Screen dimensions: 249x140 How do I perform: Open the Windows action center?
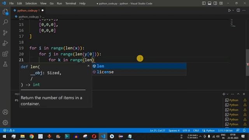tap(243, 136)
